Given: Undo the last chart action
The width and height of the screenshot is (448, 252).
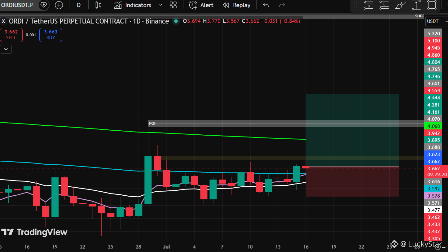Looking at the screenshot, I should (x=266, y=5).
